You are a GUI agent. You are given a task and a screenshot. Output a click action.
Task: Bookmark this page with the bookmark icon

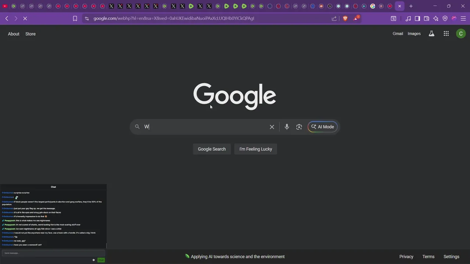(x=75, y=18)
